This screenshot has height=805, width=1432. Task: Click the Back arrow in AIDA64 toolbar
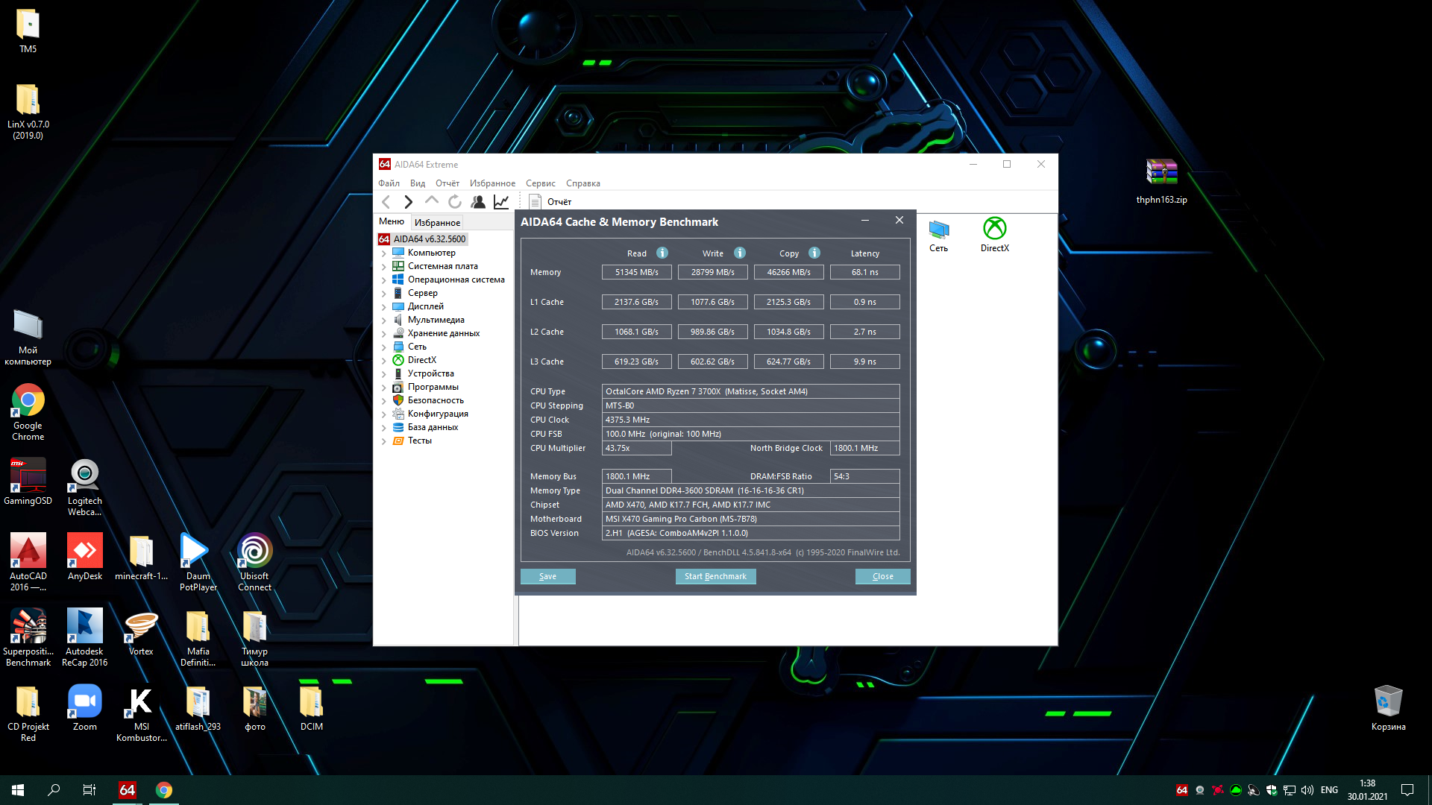(386, 202)
